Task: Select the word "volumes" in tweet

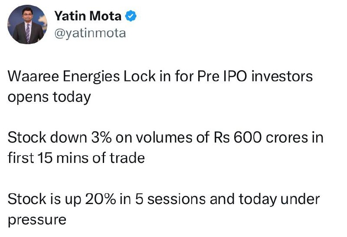Action: pos(164,137)
